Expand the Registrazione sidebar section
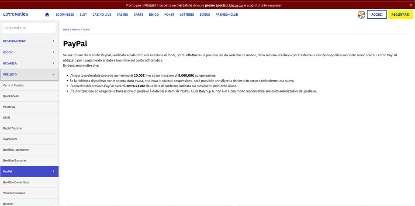Image resolution: width=415 pixels, height=206 pixels. coord(29,41)
